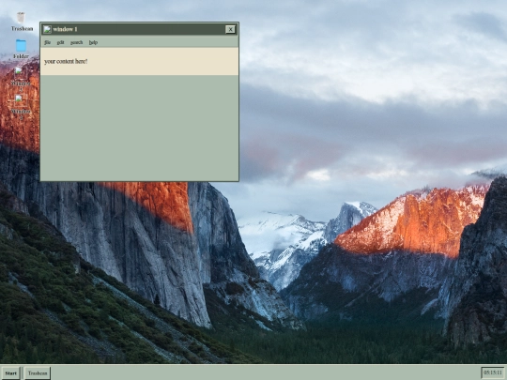The width and height of the screenshot is (507, 380).
Task: Open the search menu in window 1
Action: coord(77,42)
